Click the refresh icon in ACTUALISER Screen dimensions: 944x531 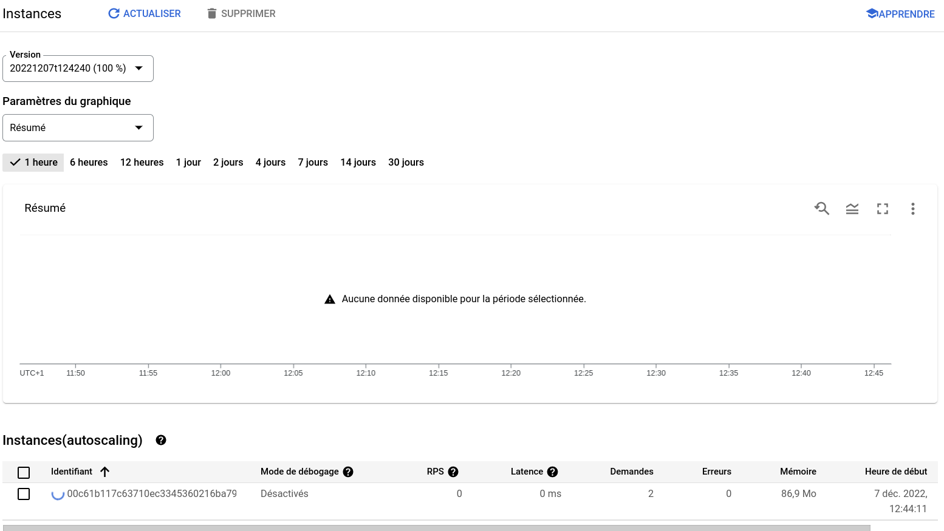pos(114,13)
